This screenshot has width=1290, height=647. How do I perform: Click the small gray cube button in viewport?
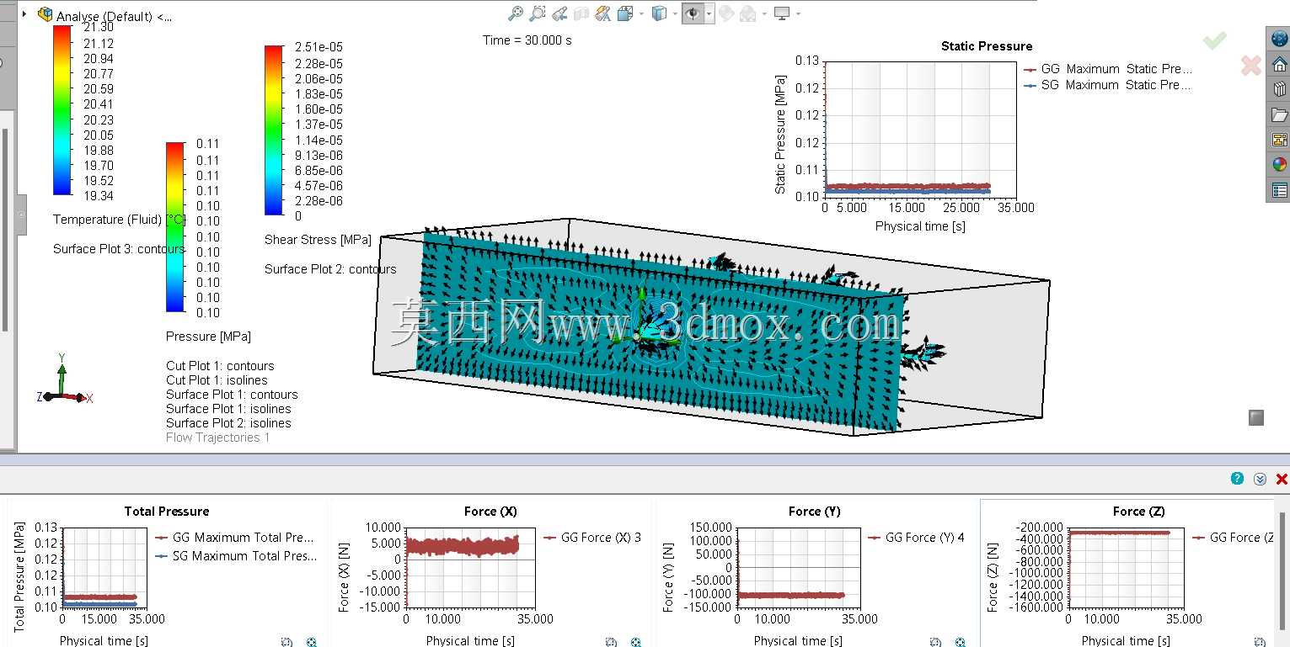coord(1256,417)
